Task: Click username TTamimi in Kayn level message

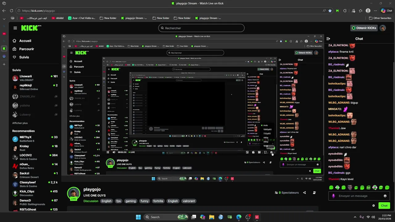Action: coord(334,179)
